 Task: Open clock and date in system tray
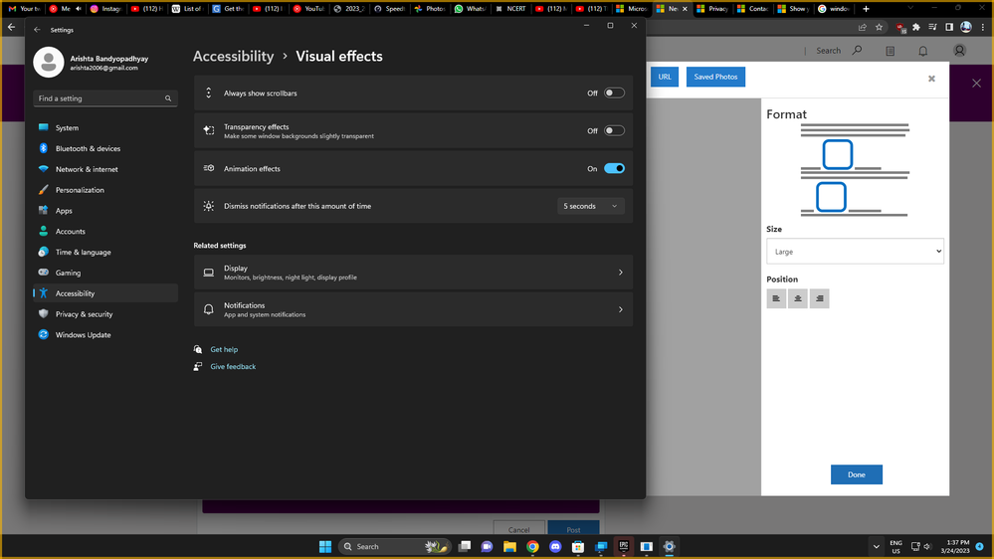coord(957,546)
